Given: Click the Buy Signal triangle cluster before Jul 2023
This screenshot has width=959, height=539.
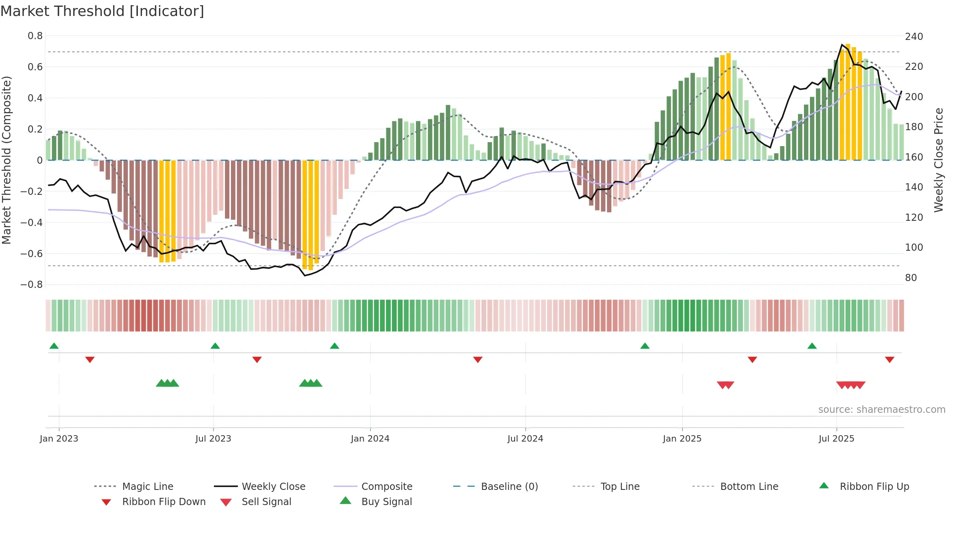Looking at the screenshot, I should point(167,383).
